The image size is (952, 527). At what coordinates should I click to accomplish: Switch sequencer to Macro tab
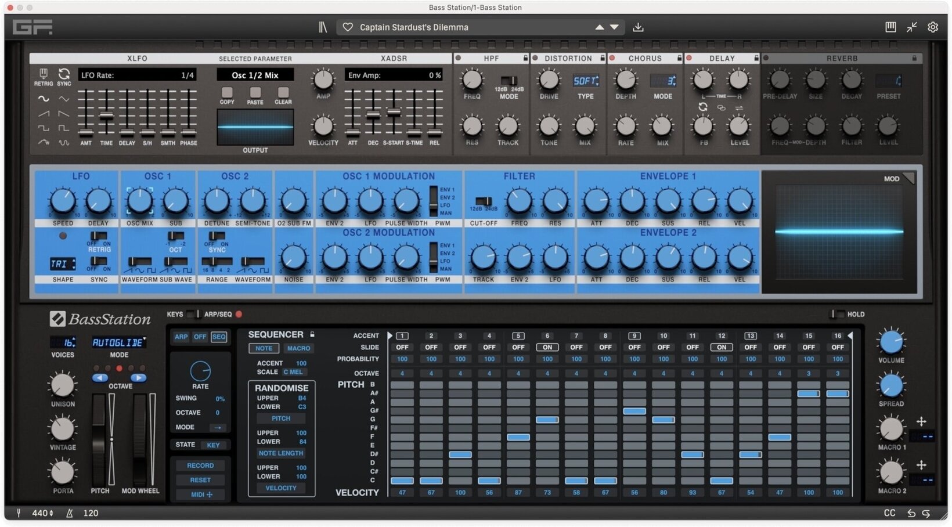(298, 348)
